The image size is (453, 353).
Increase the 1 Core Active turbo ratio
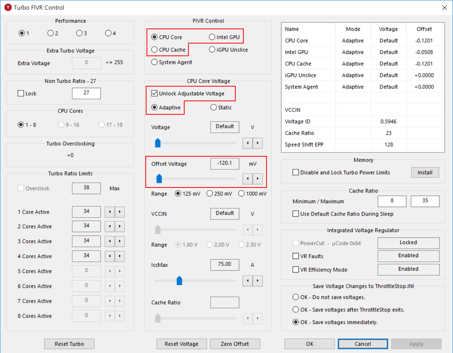click(120, 212)
